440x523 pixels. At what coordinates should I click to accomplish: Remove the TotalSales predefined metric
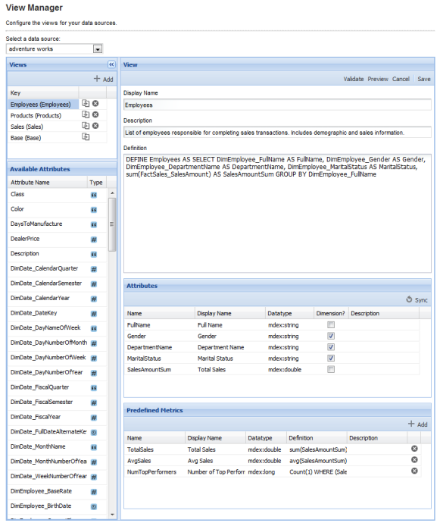pos(414,449)
